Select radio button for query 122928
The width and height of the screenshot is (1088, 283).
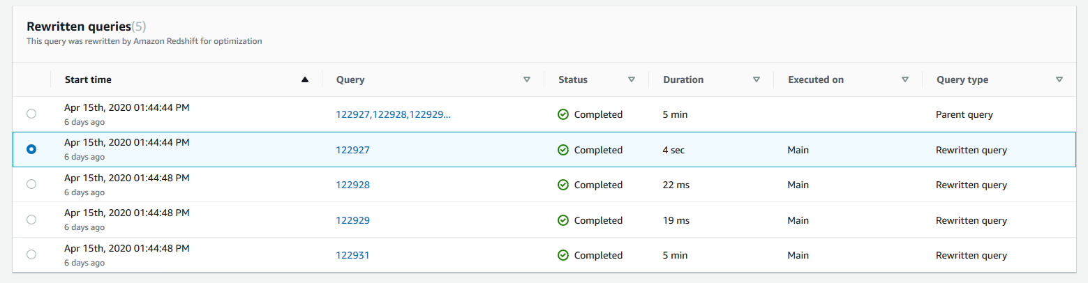coord(31,184)
